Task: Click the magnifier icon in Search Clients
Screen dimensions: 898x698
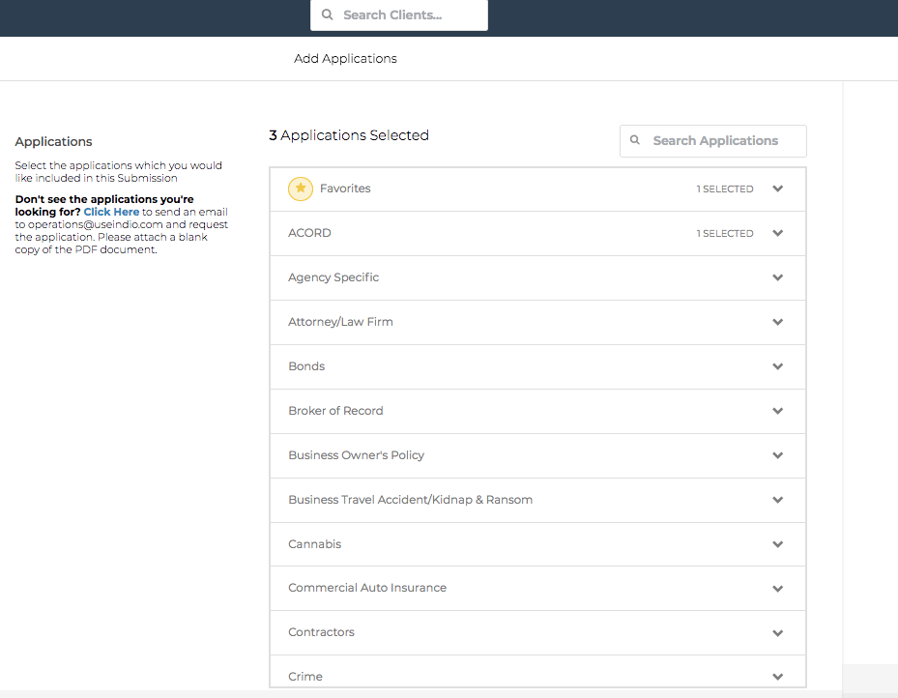Action: [328, 15]
